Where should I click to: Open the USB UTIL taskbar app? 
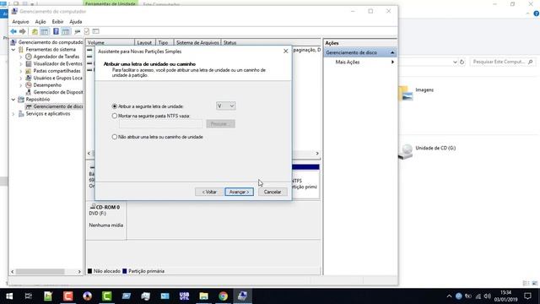(x=184, y=296)
